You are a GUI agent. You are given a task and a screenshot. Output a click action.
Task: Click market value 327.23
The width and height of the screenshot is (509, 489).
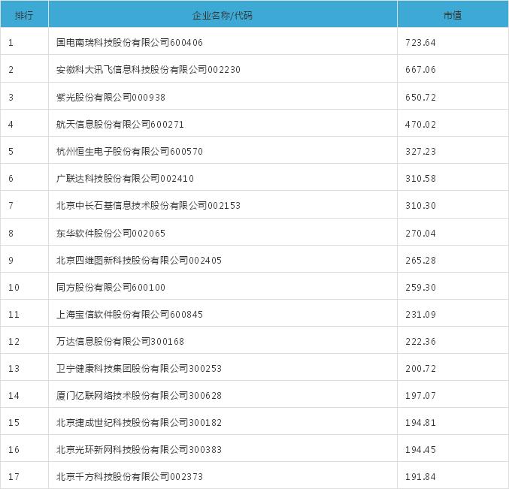(x=421, y=152)
